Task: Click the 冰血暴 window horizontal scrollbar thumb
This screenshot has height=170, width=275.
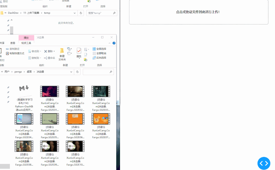Action: coord(5,166)
